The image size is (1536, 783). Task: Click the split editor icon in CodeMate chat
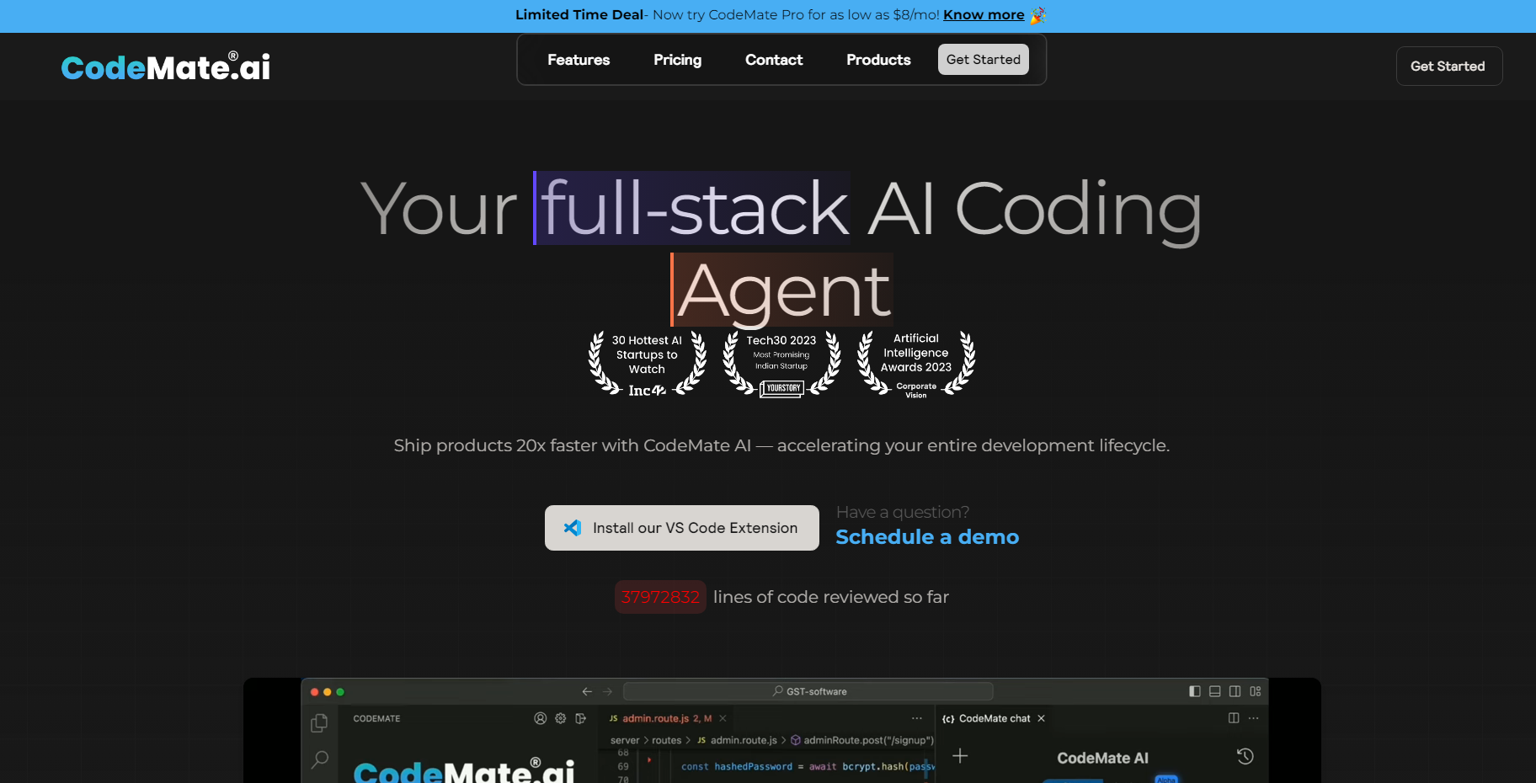(x=1234, y=718)
